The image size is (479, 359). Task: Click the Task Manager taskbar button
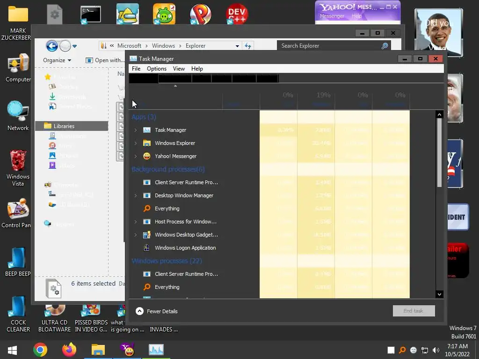[156, 350]
